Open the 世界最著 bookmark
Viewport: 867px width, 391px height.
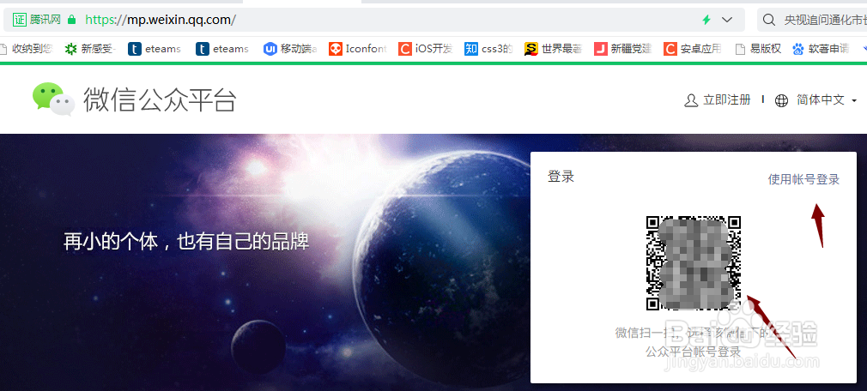pyautogui.click(x=554, y=49)
